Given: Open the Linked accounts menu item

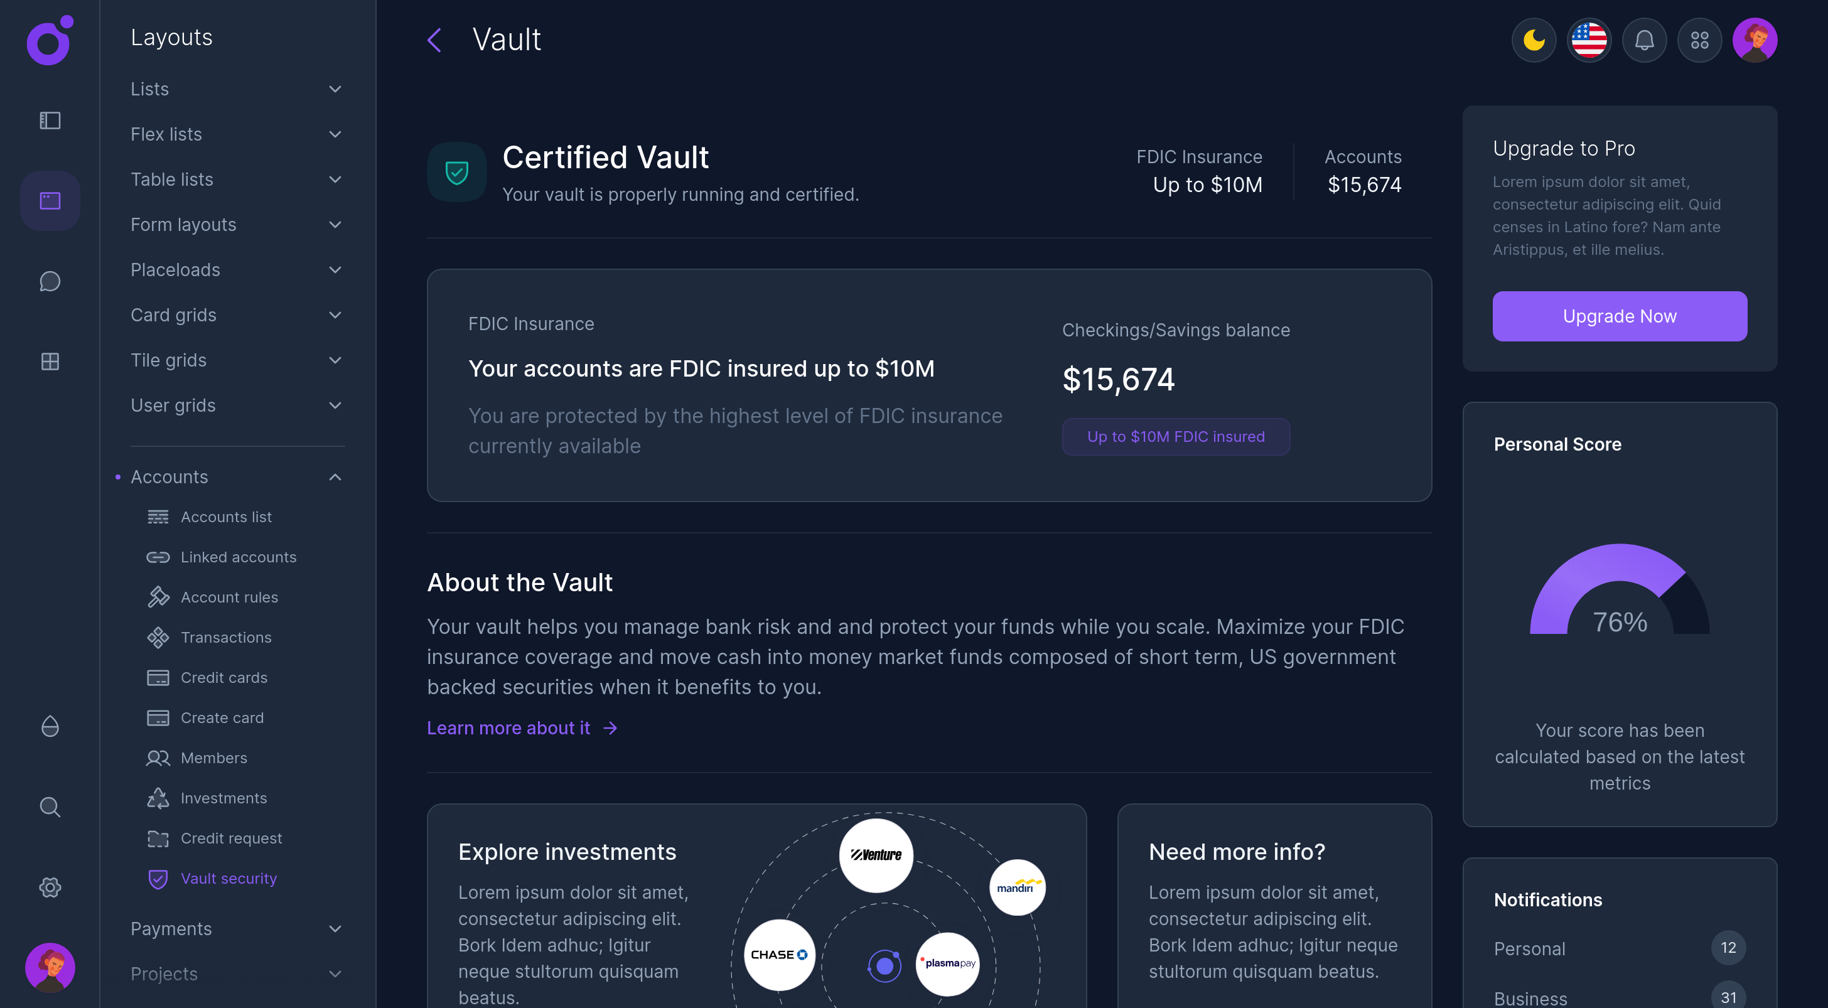Looking at the screenshot, I should point(239,557).
